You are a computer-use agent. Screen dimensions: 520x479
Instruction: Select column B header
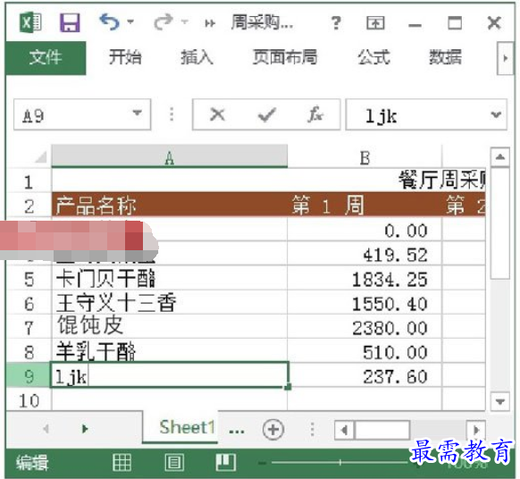pyautogui.click(x=365, y=157)
